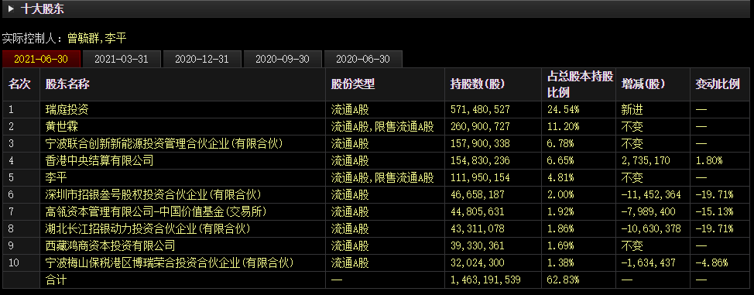
Task: Click the 股东名称 column header
Action: point(67,84)
